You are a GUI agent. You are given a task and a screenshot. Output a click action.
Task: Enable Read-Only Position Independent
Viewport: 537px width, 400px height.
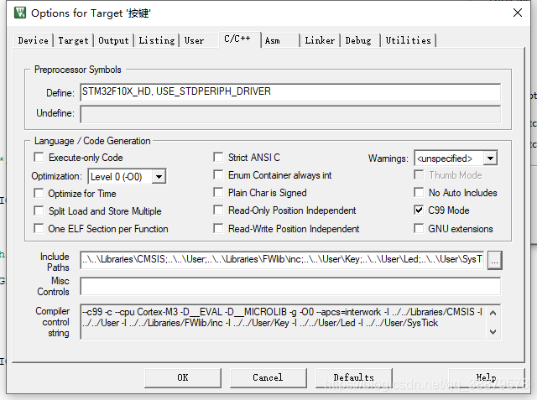(x=218, y=210)
